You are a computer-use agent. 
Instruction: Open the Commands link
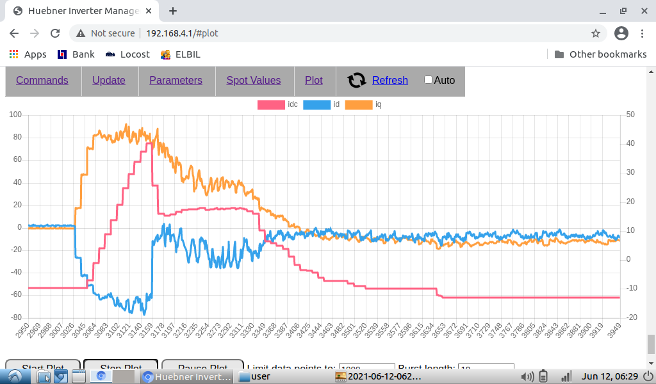pos(42,80)
